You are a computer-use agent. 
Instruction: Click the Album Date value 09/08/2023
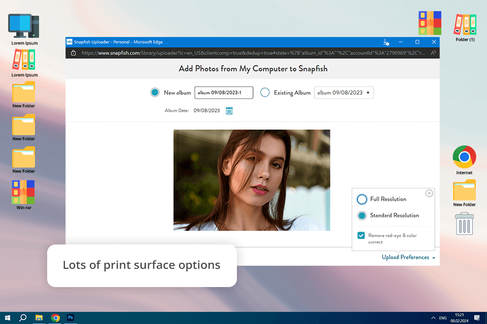click(206, 110)
